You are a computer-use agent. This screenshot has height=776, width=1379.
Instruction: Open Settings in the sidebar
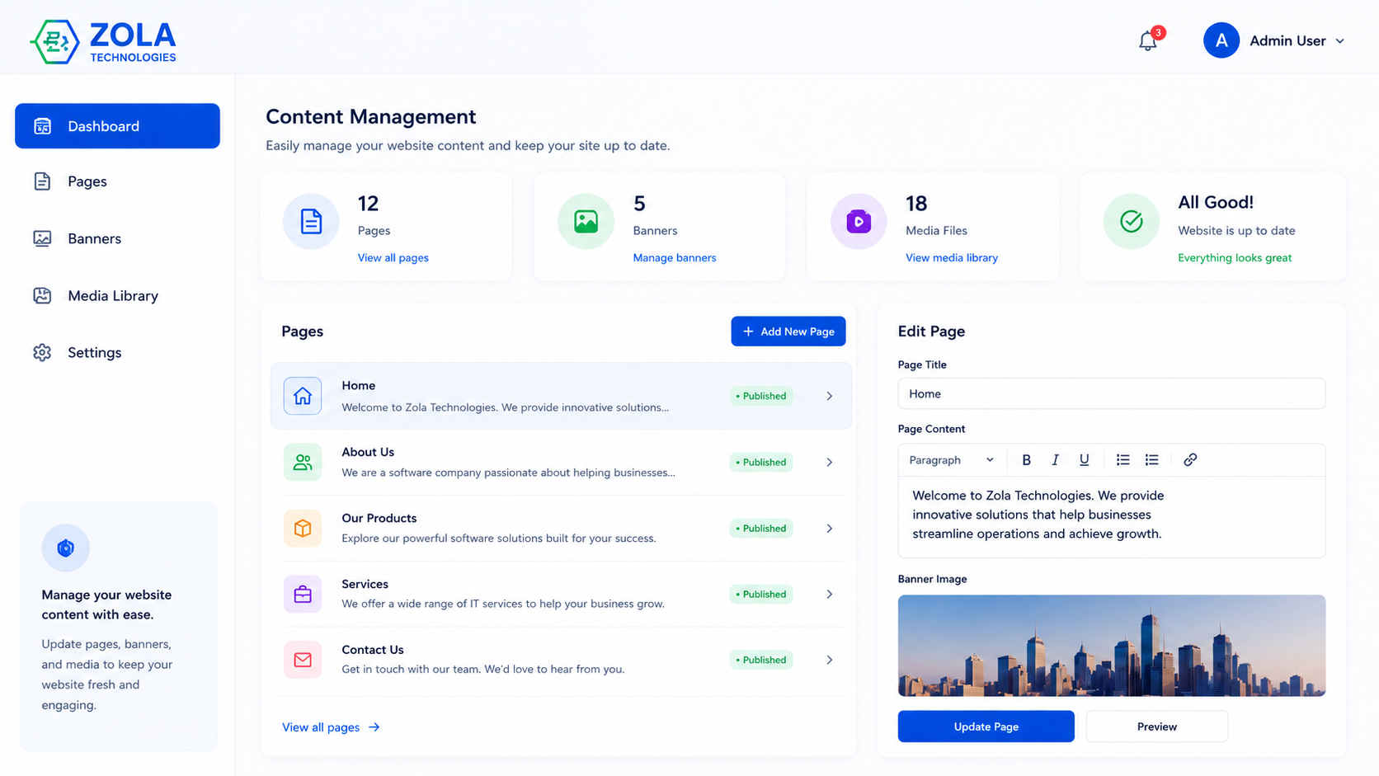click(x=117, y=352)
